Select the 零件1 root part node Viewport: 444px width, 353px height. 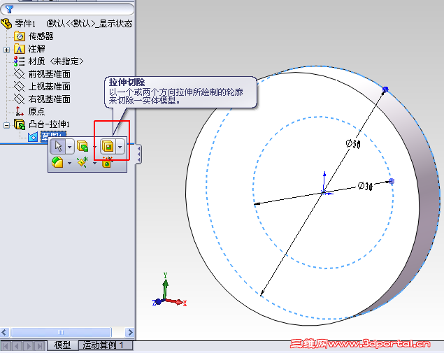pyautogui.click(x=25, y=24)
